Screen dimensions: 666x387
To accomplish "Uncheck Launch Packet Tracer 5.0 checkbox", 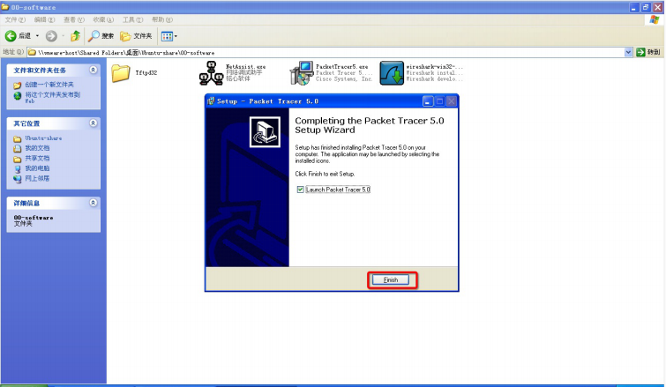I will click(300, 190).
